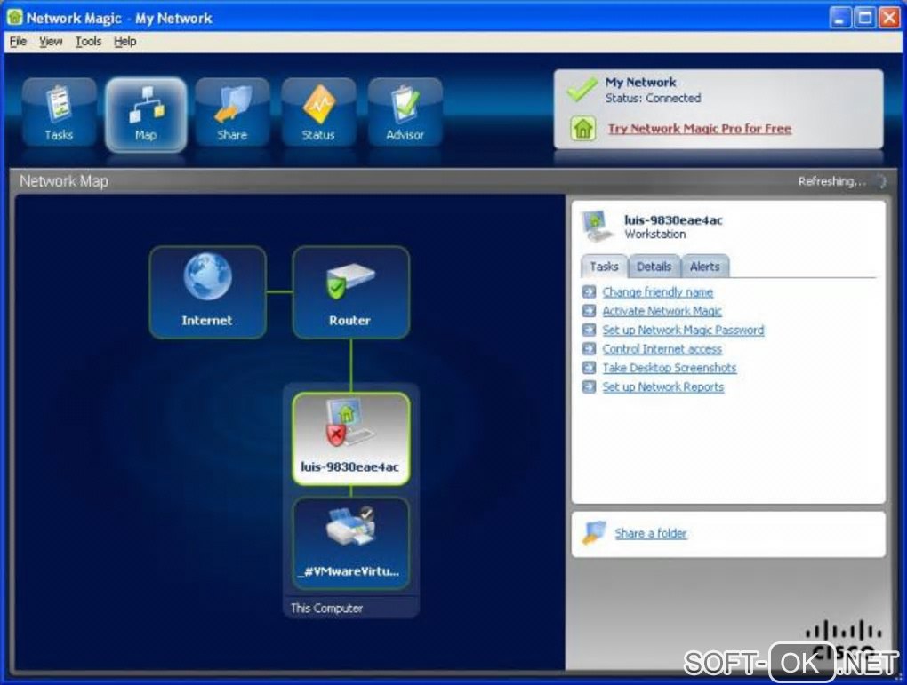907x685 pixels.
Task: Click arrow icon beside Set up Network Reports
Action: click(x=589, y=386)
